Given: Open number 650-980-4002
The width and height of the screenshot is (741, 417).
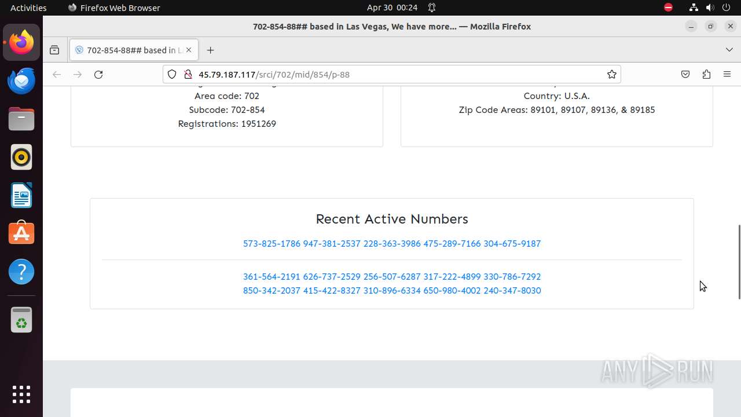Looking at the screenshot, I should [x=452, y=291].
